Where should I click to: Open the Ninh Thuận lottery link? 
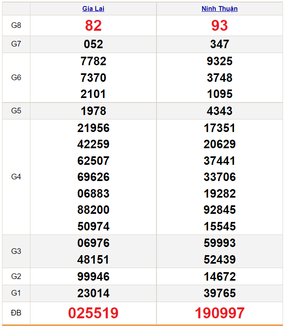coord(219,9)
